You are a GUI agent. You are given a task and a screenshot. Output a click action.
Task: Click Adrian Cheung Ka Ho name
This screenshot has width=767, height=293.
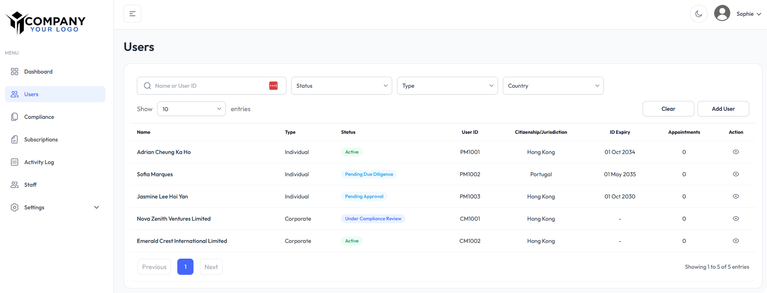[164, 152]
